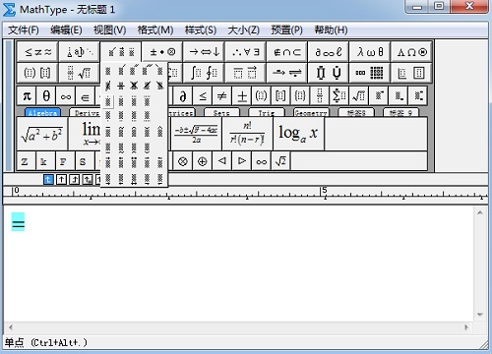Image resolution: width=492 pixels, height=354 pixels.
Task: Insert the infinity symbol next to theta
Action: click(66, 96)
